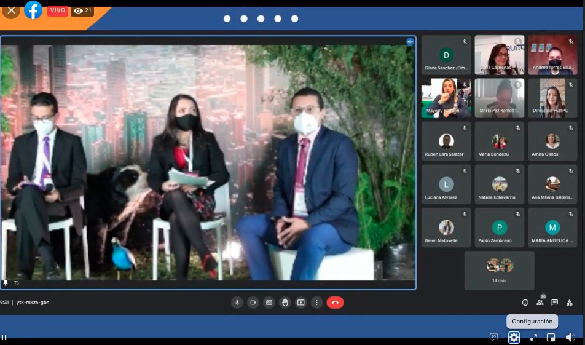585x345 pixels.
Task: Click muted mic icon on Amira Olmos tile
Action: pos(571,128)
